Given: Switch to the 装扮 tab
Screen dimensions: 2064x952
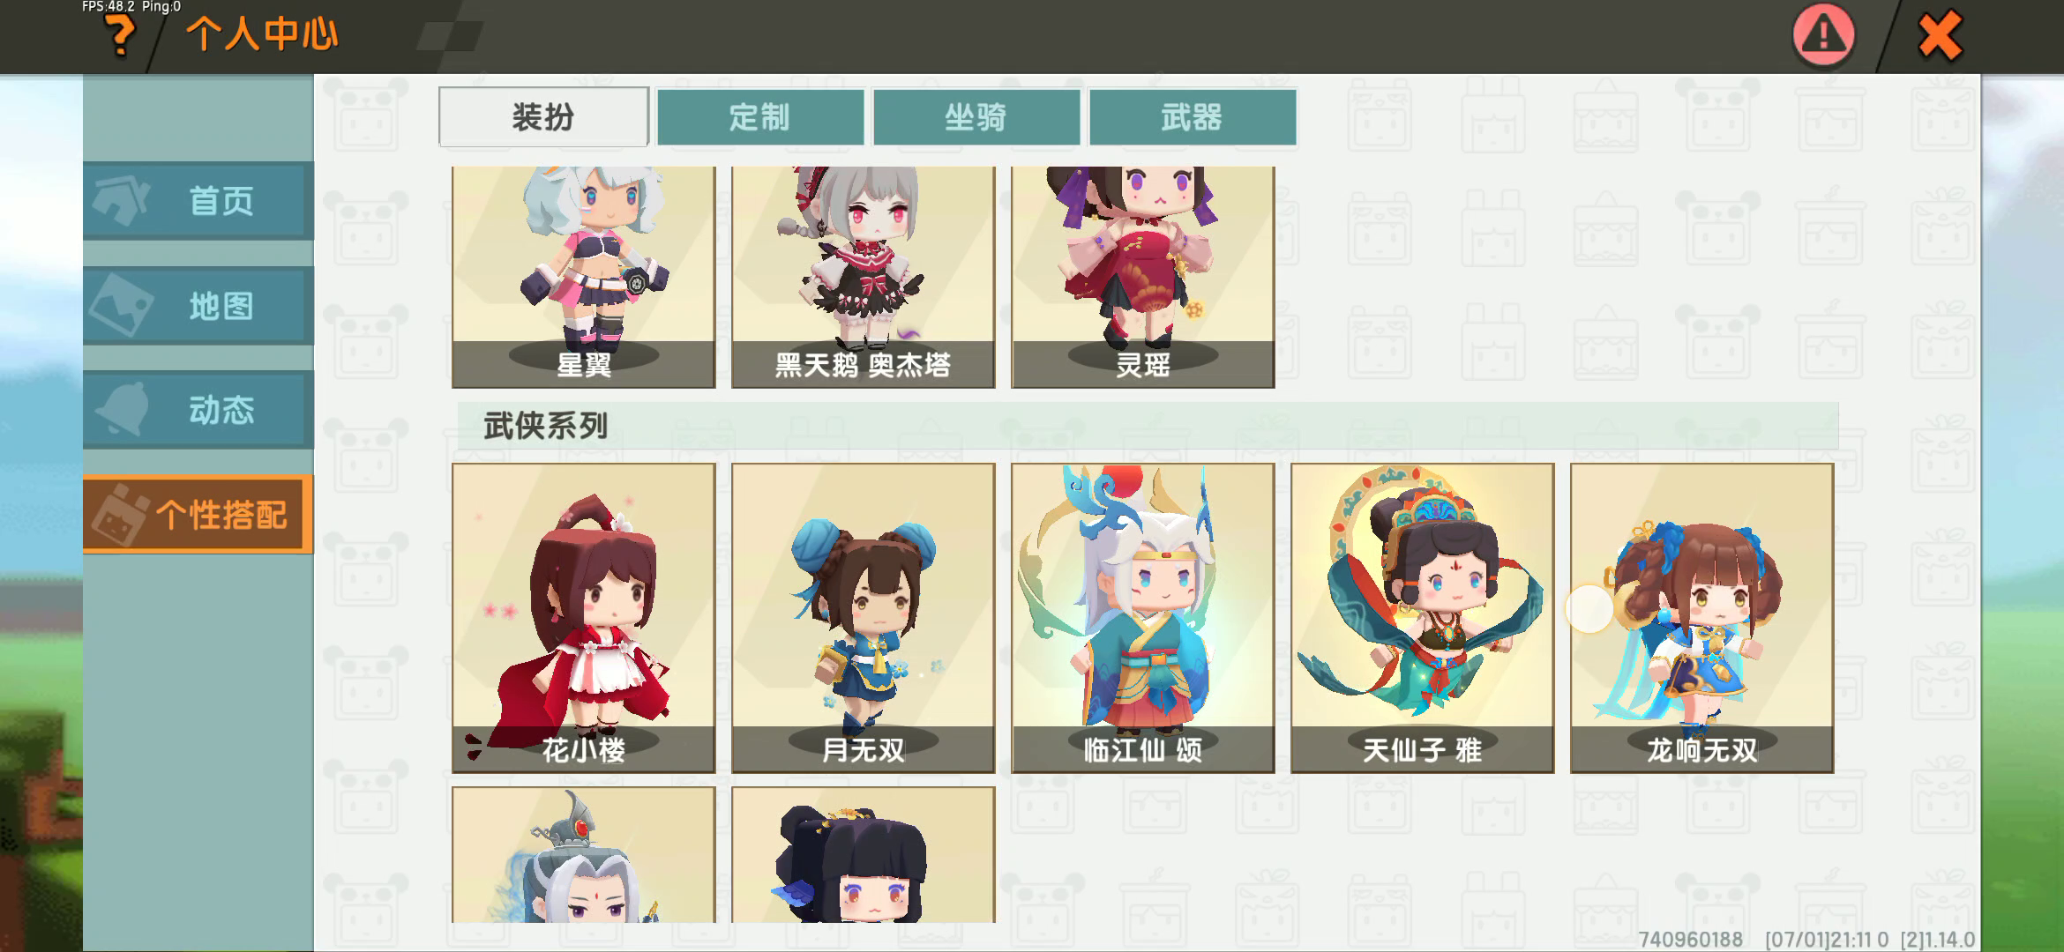Looking at the screenshot, I should pyautogui.click(x=543, y=116).
